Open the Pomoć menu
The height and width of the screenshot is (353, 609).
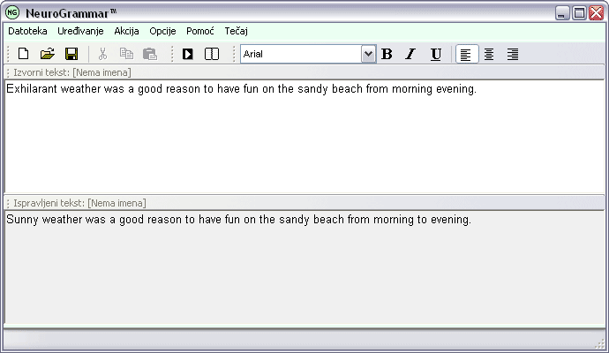tap(200, 31)
